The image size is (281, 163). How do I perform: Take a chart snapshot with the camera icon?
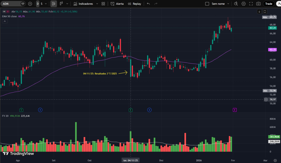258,4
